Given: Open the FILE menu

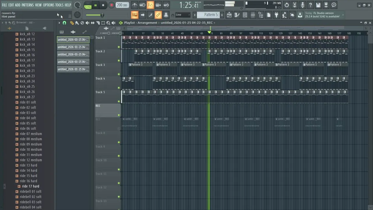Looking at the screenshot, I should tap(4, 5).
